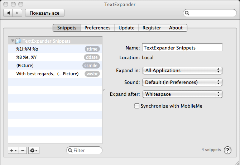
Task: Click the window resize grip corner
Action: (237, 162)
